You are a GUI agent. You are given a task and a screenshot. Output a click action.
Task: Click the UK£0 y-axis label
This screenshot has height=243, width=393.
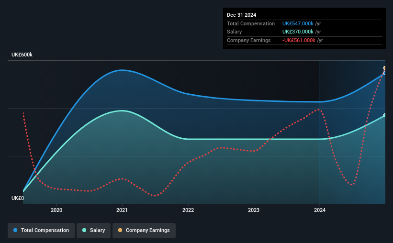pyautogui.click(x=18, y=198)
